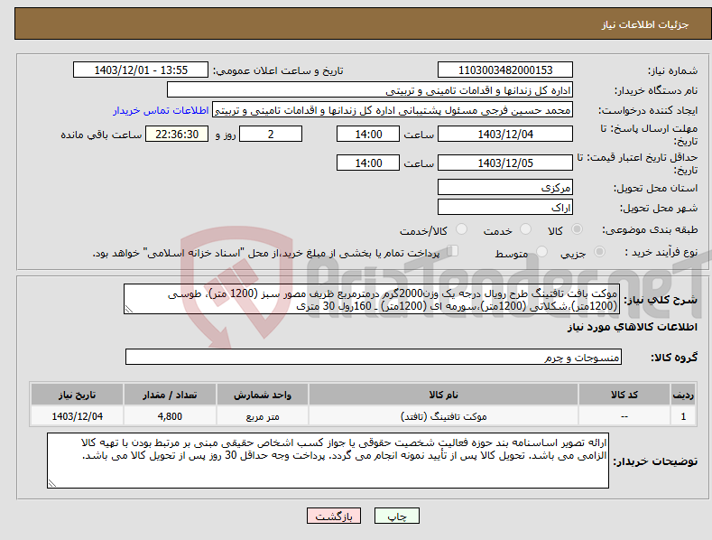Select the خدمت radio button
This screenshot has width=712, height=540.
(x=525, y=229)
